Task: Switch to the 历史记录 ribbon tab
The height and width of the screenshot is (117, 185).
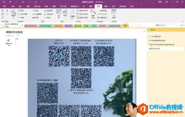Action: click(x=37, y=6)
